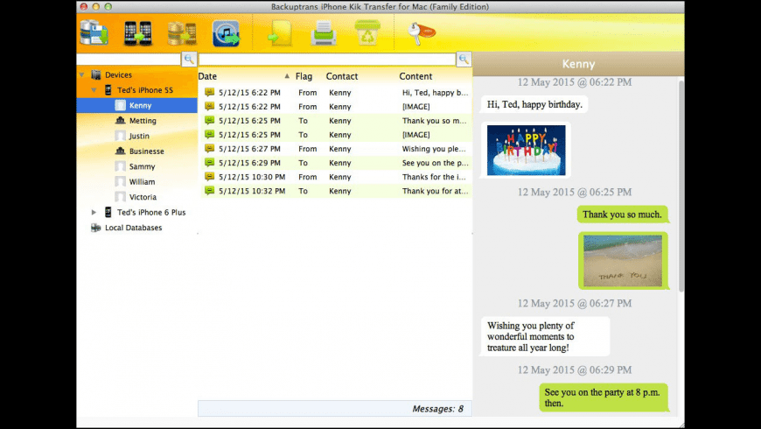Click the 'Hi, Ted, happy birthday.' chat bubble
The image size is (761, 429).
pyautogui.click(x=534, y=104)
